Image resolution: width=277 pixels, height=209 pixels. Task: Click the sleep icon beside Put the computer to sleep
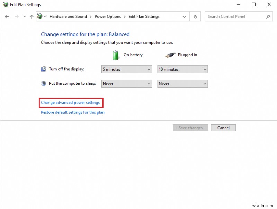tap(43, 83)
